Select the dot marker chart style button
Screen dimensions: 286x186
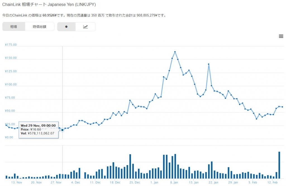click(66, 26)
